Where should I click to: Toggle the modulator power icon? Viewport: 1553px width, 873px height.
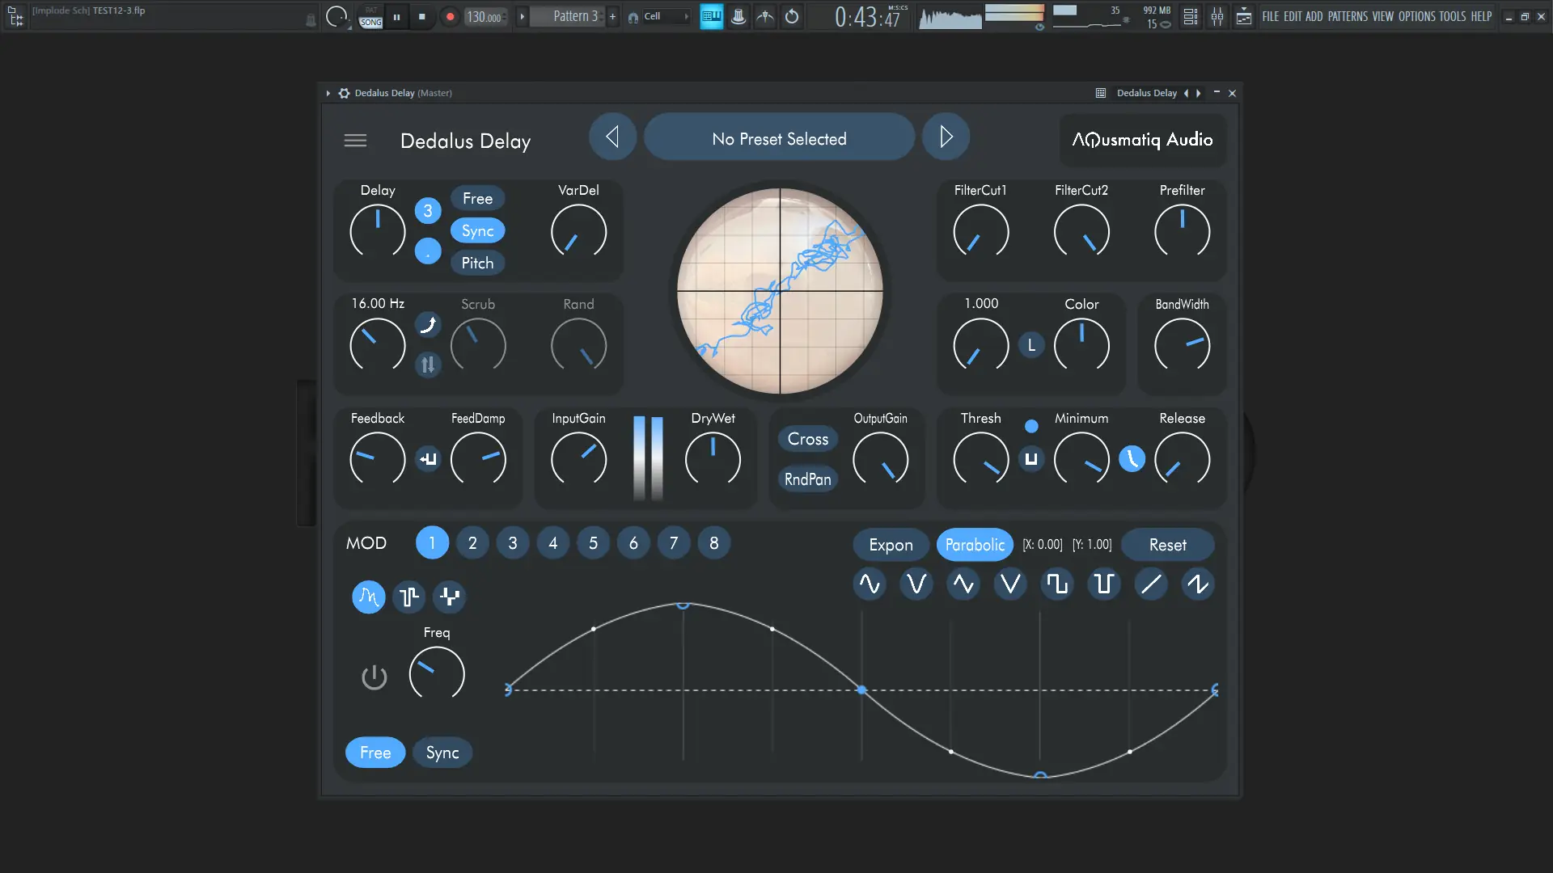[x=374, y=677]
